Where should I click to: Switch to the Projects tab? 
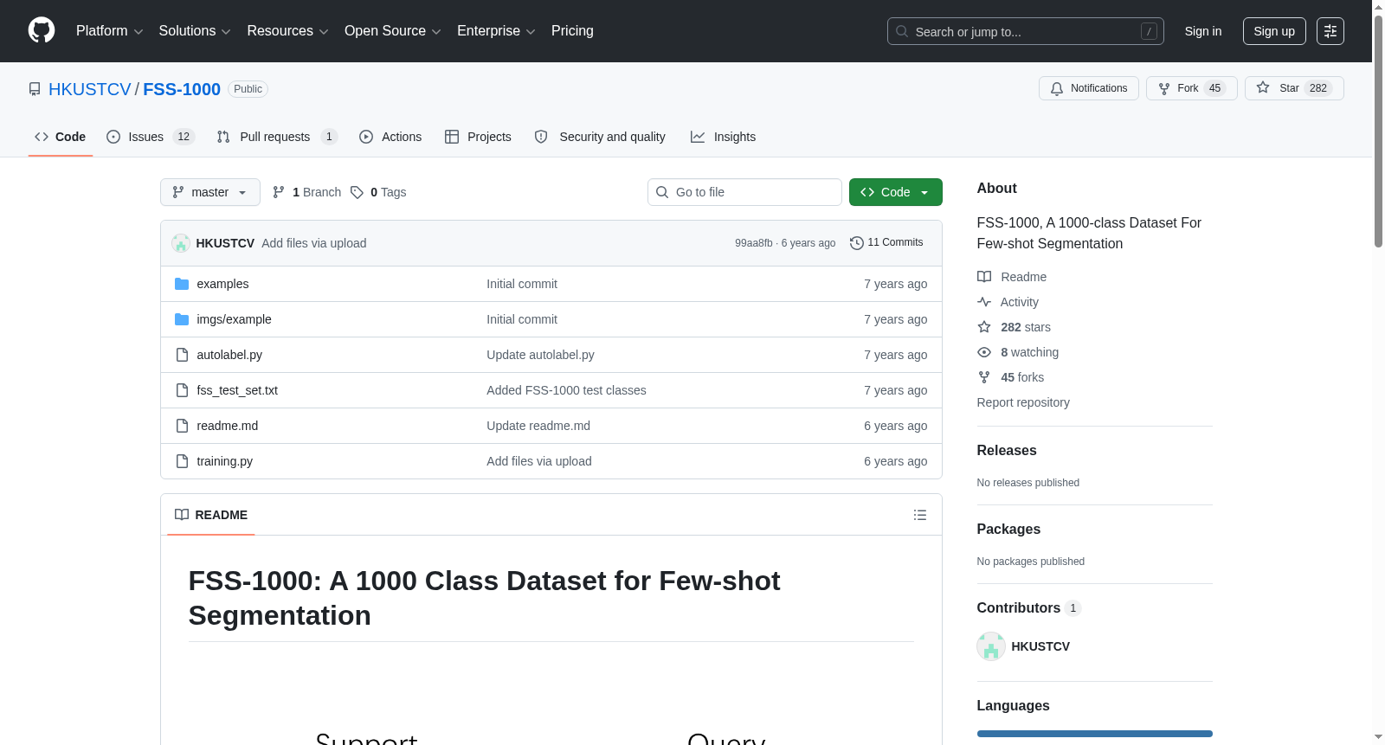pyautogui.click(x=478, y=137)
